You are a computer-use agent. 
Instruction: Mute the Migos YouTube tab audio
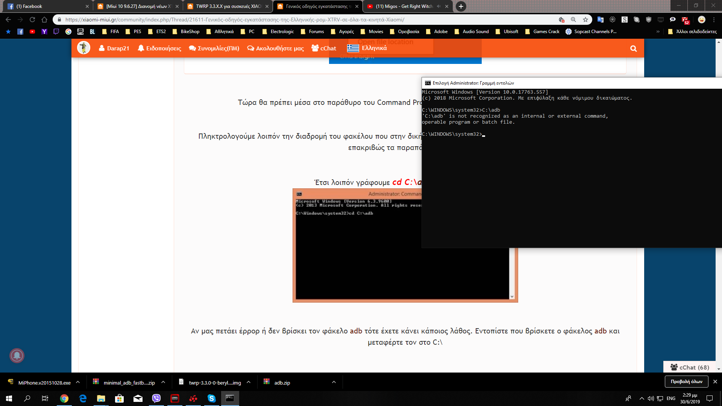click(x=438, y=6)
